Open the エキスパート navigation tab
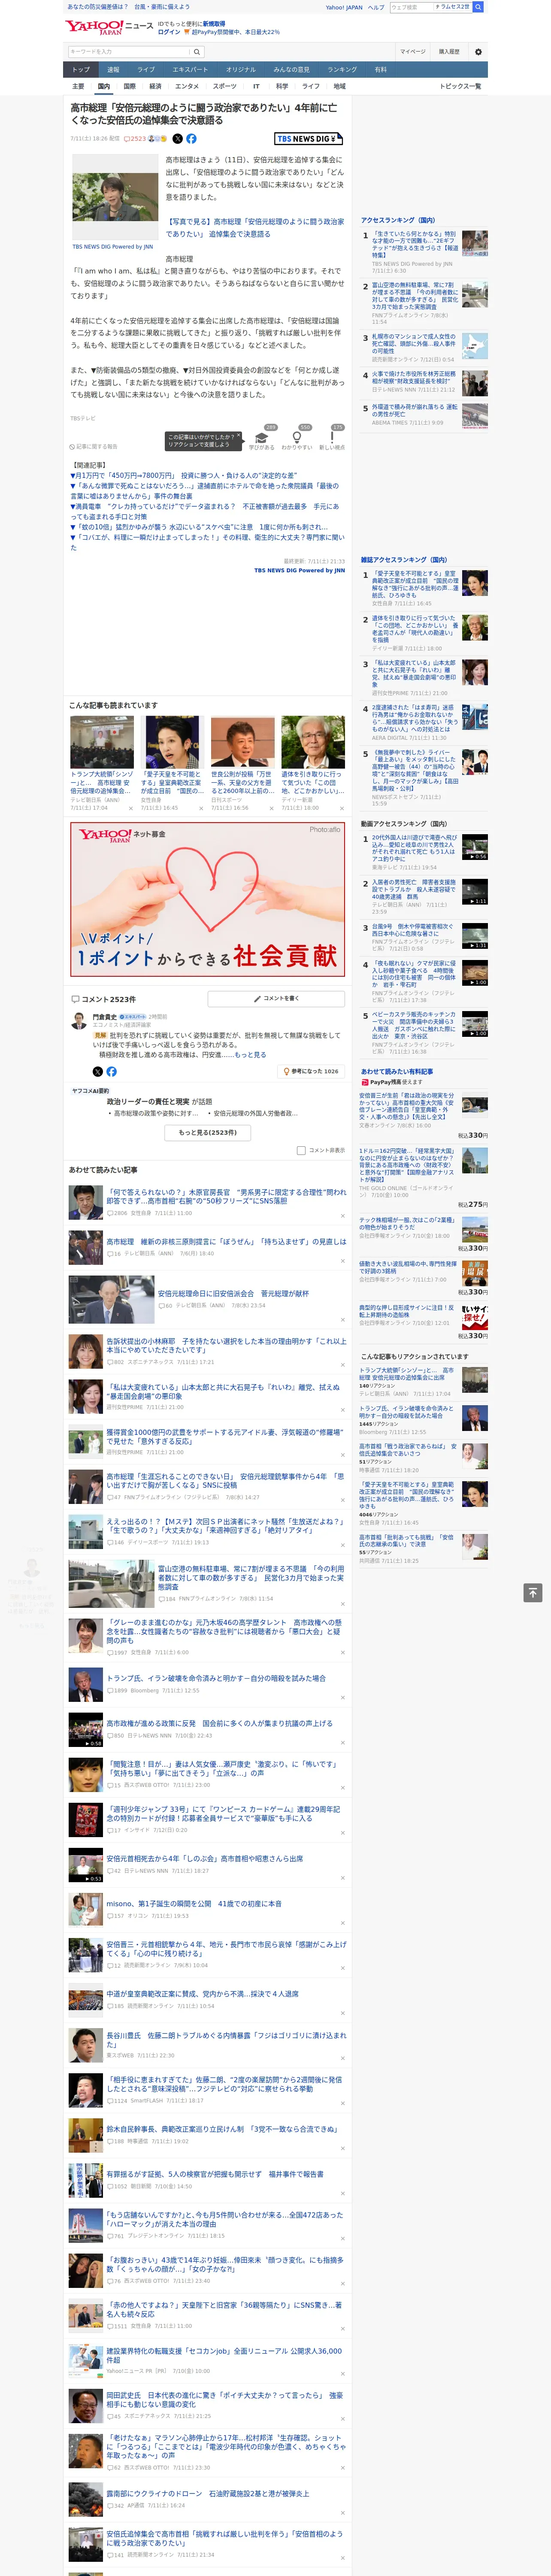Image resolution: width=551 pixels, height=2576 pixels. (190, 70)
